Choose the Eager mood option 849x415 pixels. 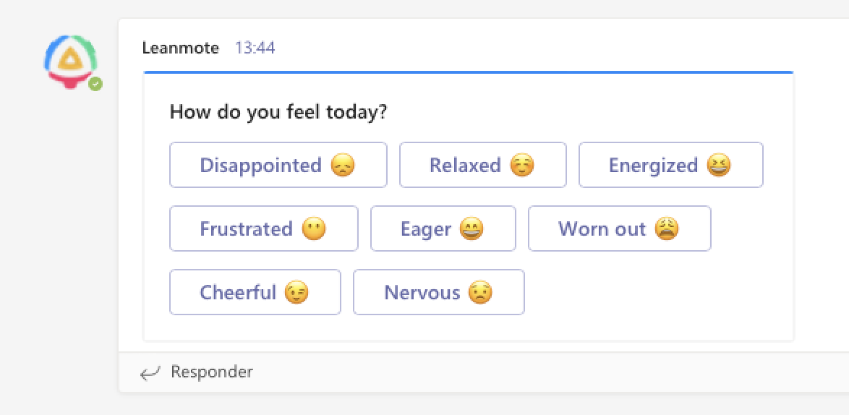point(443,229)
